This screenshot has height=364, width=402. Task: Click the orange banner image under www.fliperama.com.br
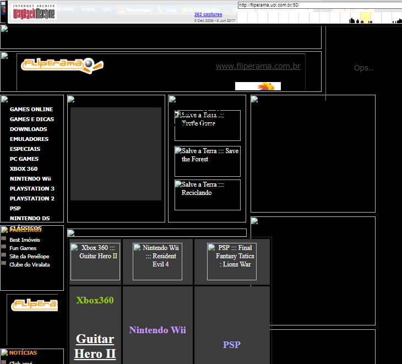coord(258,86)
